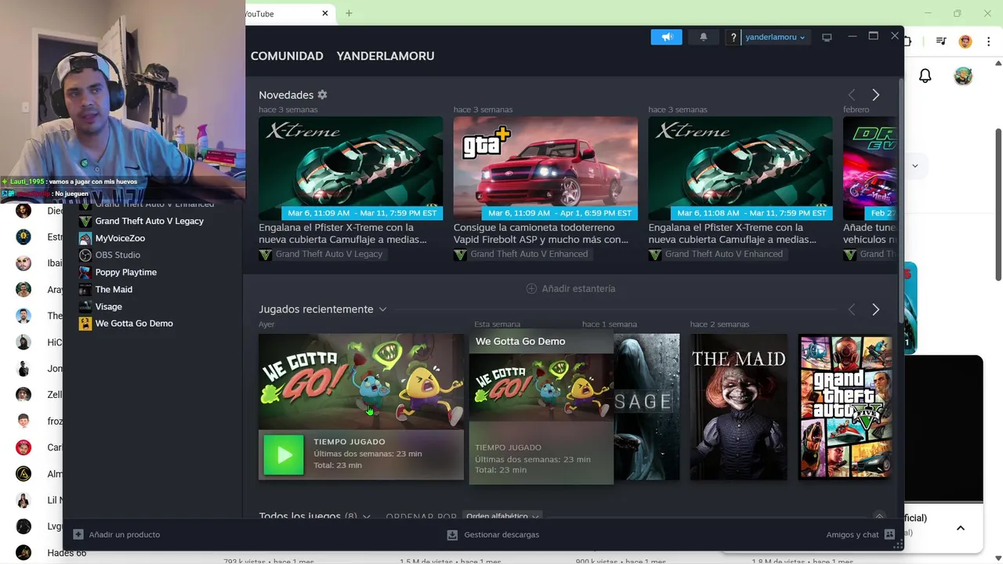Open the COMUNIDAD menu tab
The image size is (1003, 564).
click(287, 56)
